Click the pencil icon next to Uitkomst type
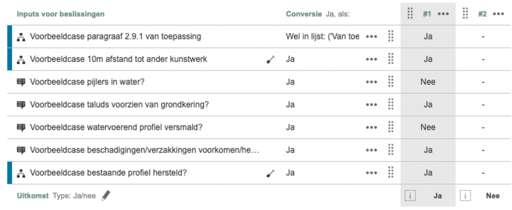This screenshot has height=210, width=512. [x=105, y=196]
